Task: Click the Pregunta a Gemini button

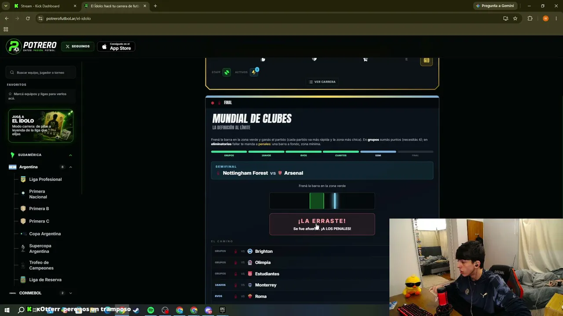Action: pos(495,6)
